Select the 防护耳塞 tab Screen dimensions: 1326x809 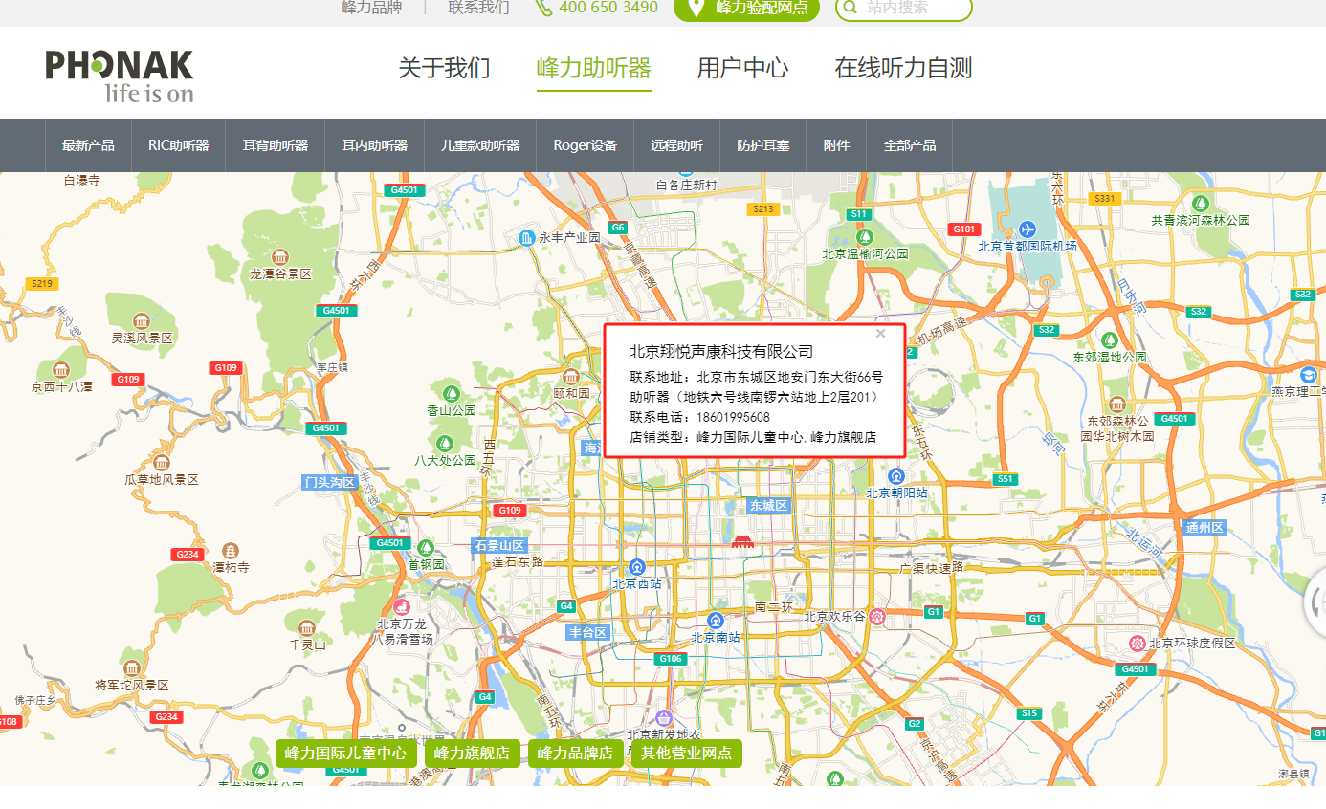(x=763, y=145)
